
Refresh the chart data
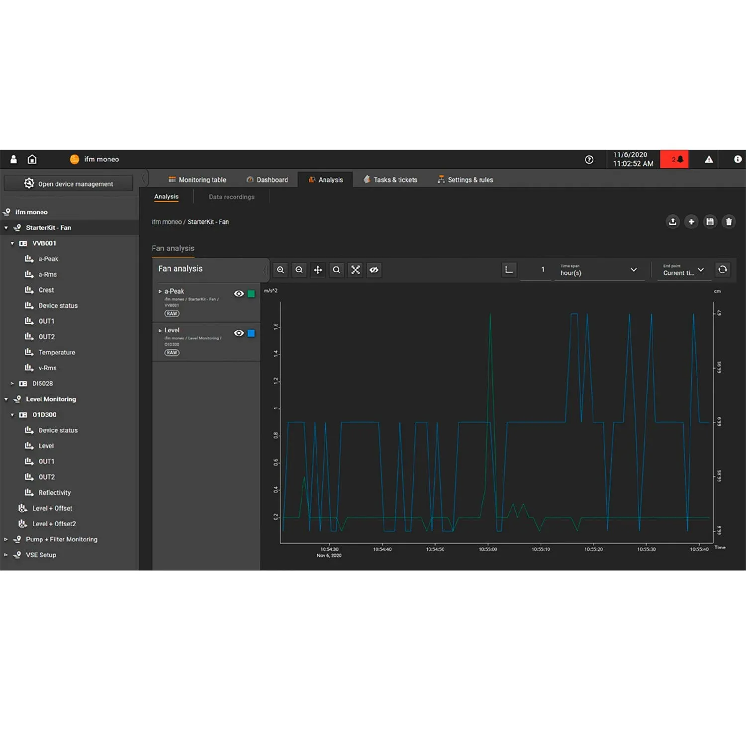point(723,270)
